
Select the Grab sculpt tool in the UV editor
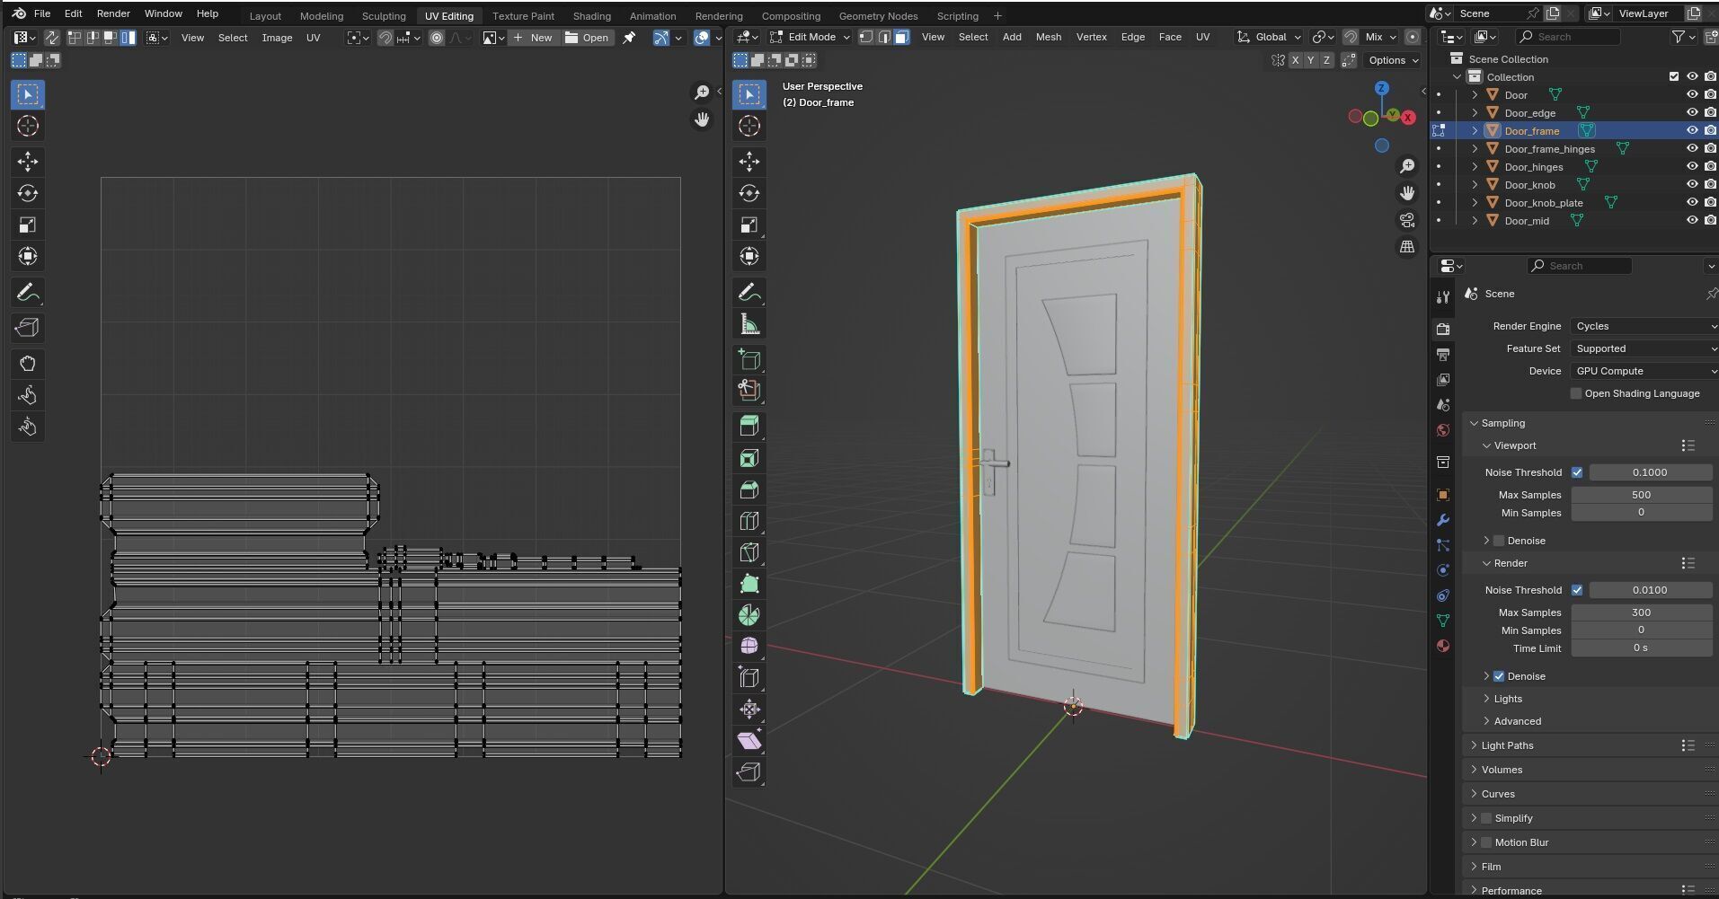click(28, 364)
